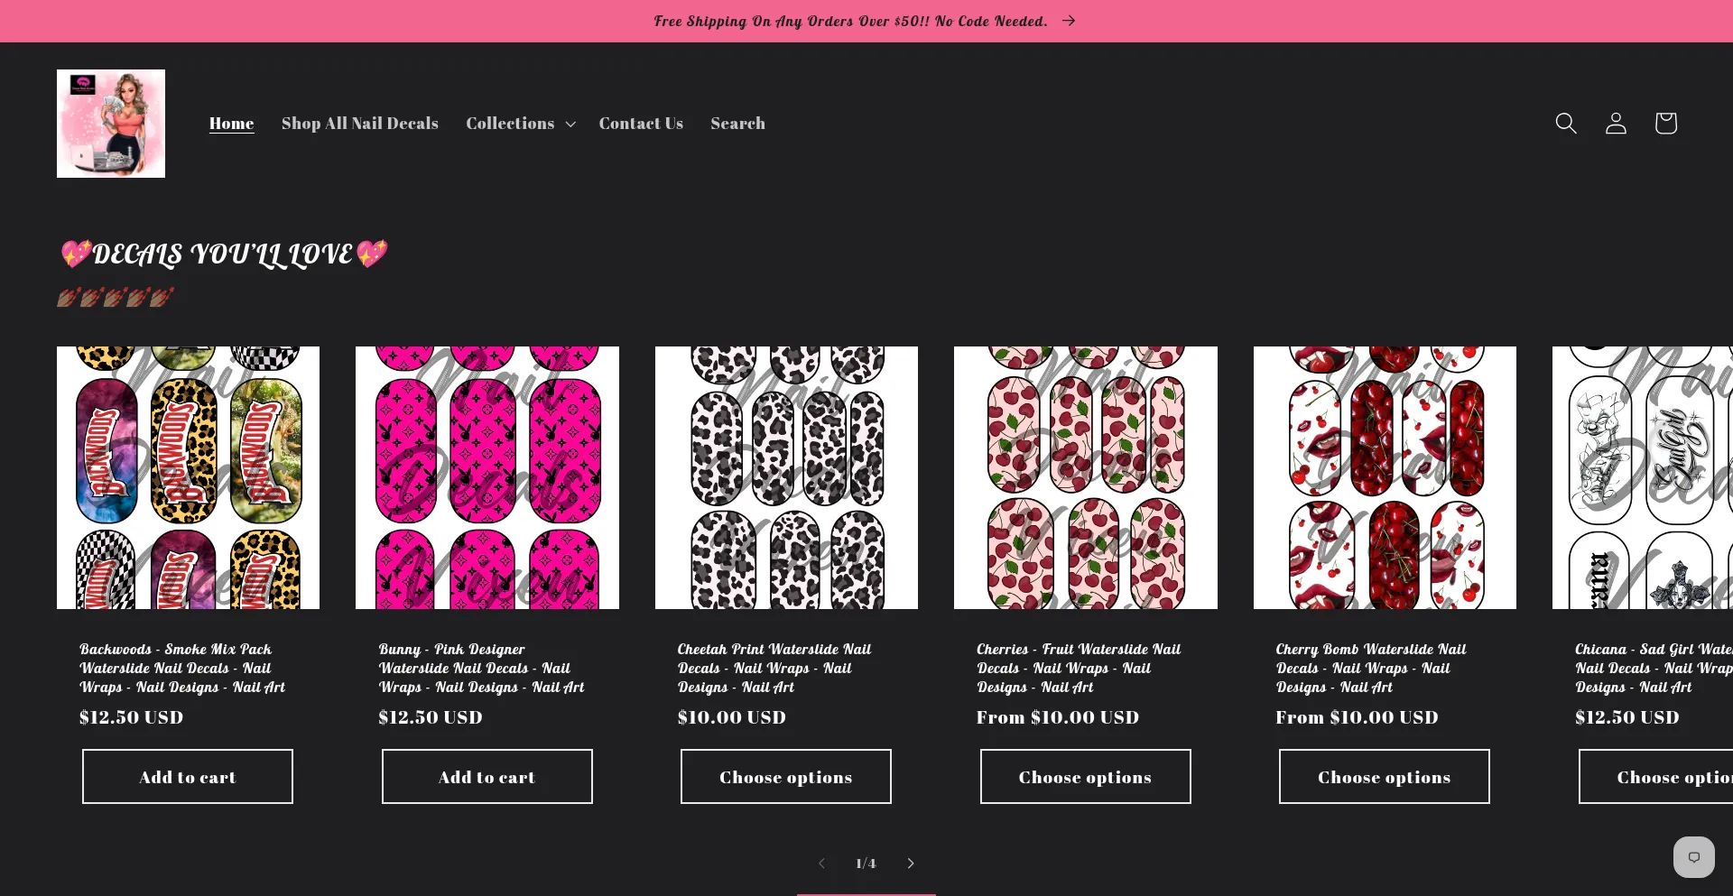This screenshot has width=1733, height=896.
Task: Open Cherries Fruit product image
Action: (1086, 477)
